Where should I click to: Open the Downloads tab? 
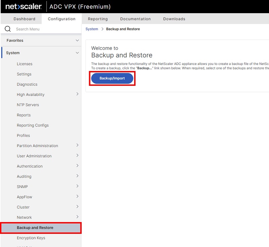pos(174,19)
